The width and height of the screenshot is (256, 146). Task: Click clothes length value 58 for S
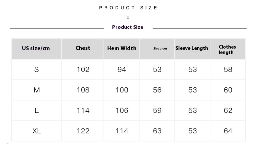(228, 70)
